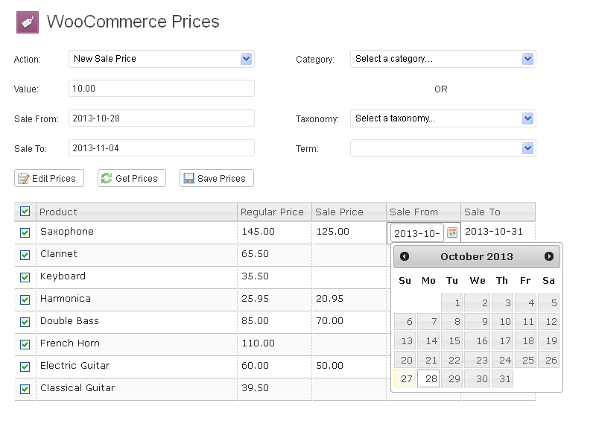596x447 pixels.
Task: Uncheck the Clarinet row checkbox
Action: [25, 255]
